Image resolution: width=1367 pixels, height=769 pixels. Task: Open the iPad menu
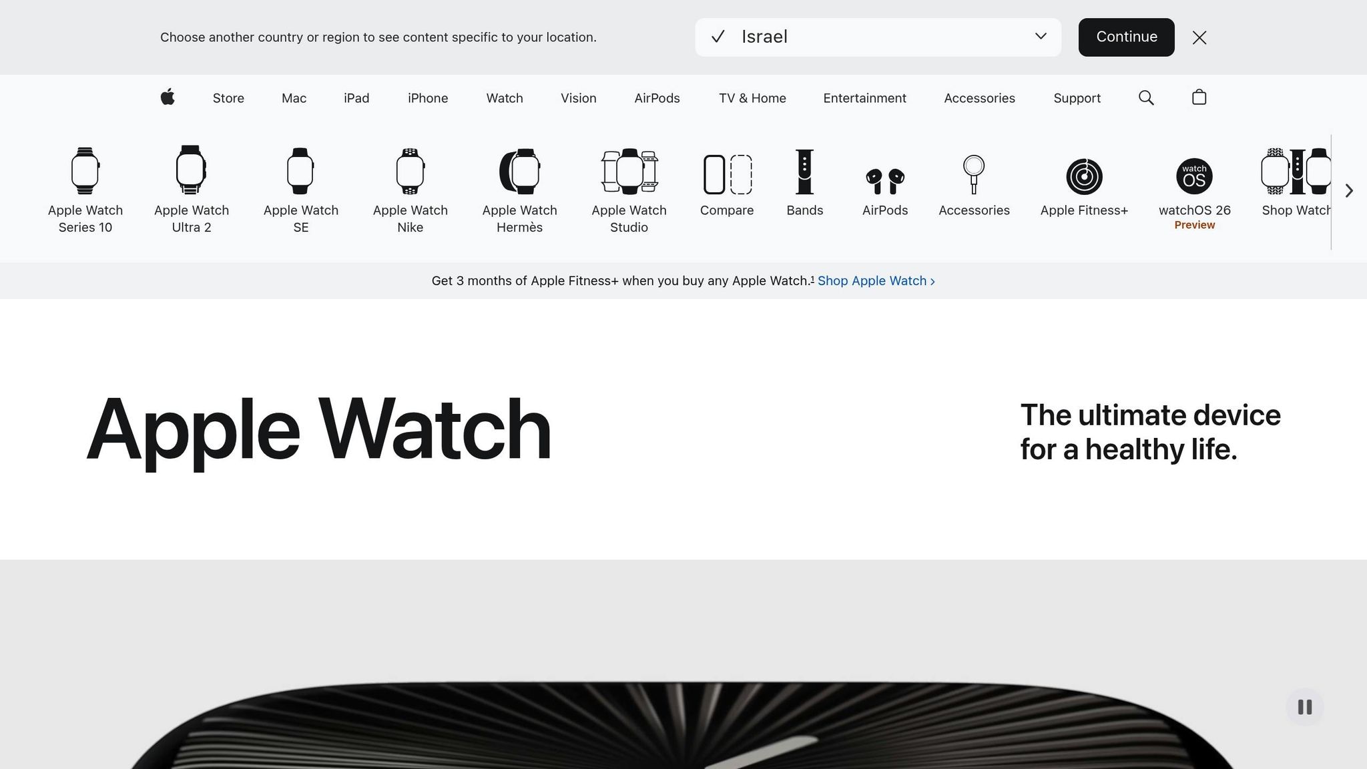356,98
